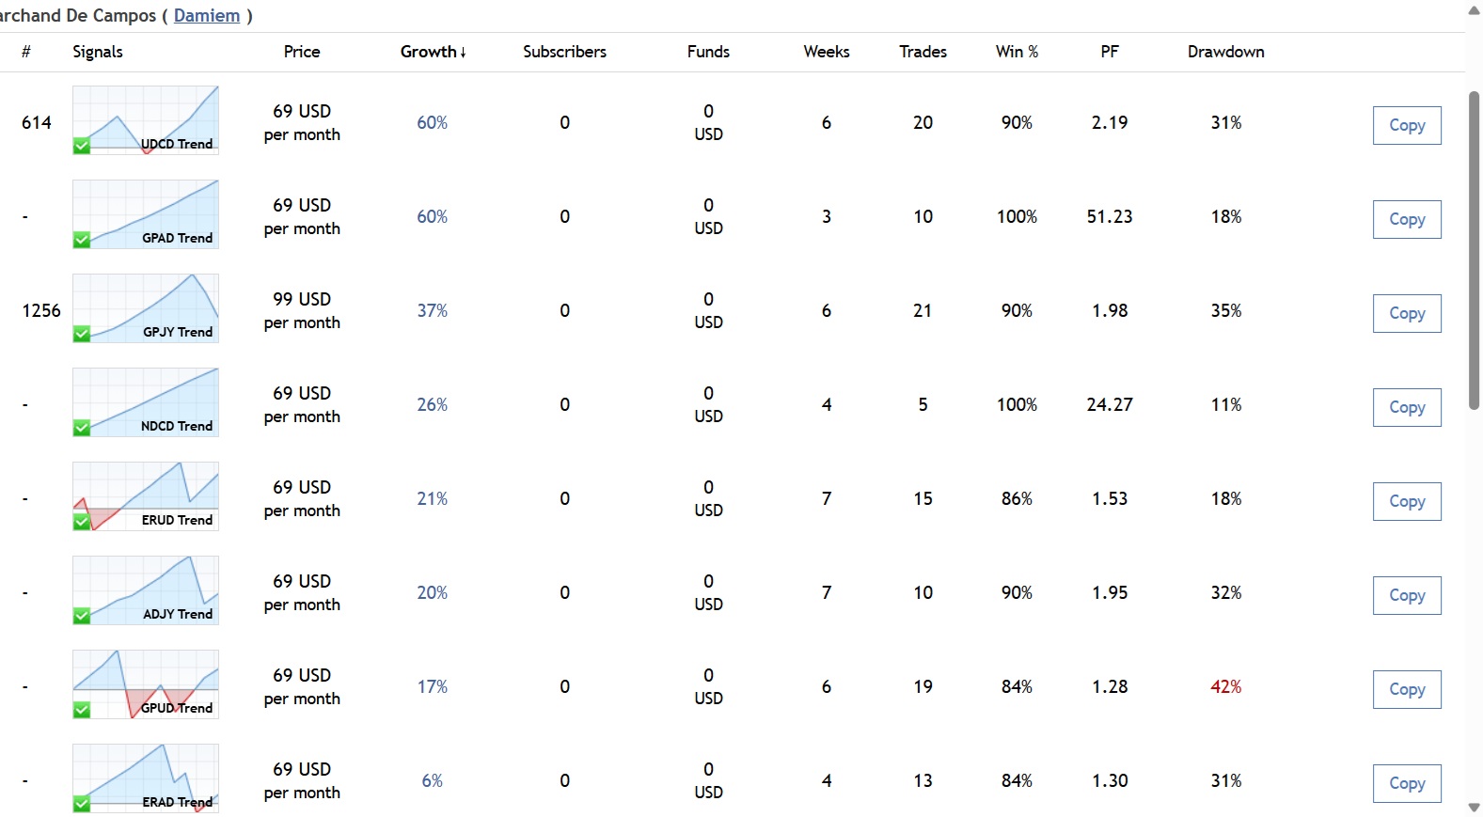This screenshot has width=1483, height=817.
Task: Click the green checkmark on UDCD Trend
Action: coord(82,146)
